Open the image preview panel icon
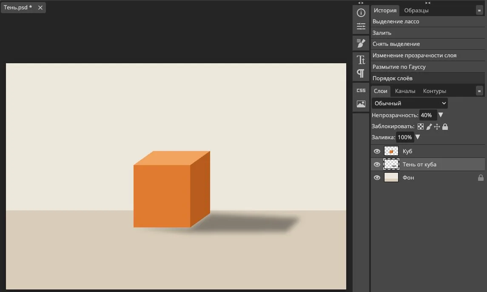The height and width of the screenshot is (292, 487). tap(361, 104)
